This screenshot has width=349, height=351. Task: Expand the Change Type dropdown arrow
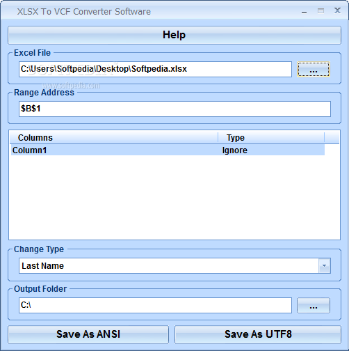click(x=324, y=266)
